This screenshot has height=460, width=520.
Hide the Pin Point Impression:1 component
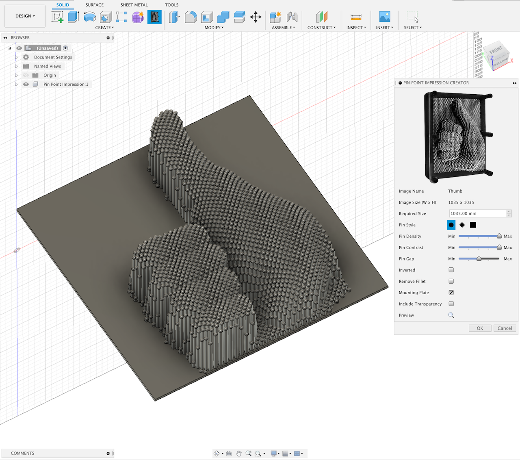(x=26, y=85)
